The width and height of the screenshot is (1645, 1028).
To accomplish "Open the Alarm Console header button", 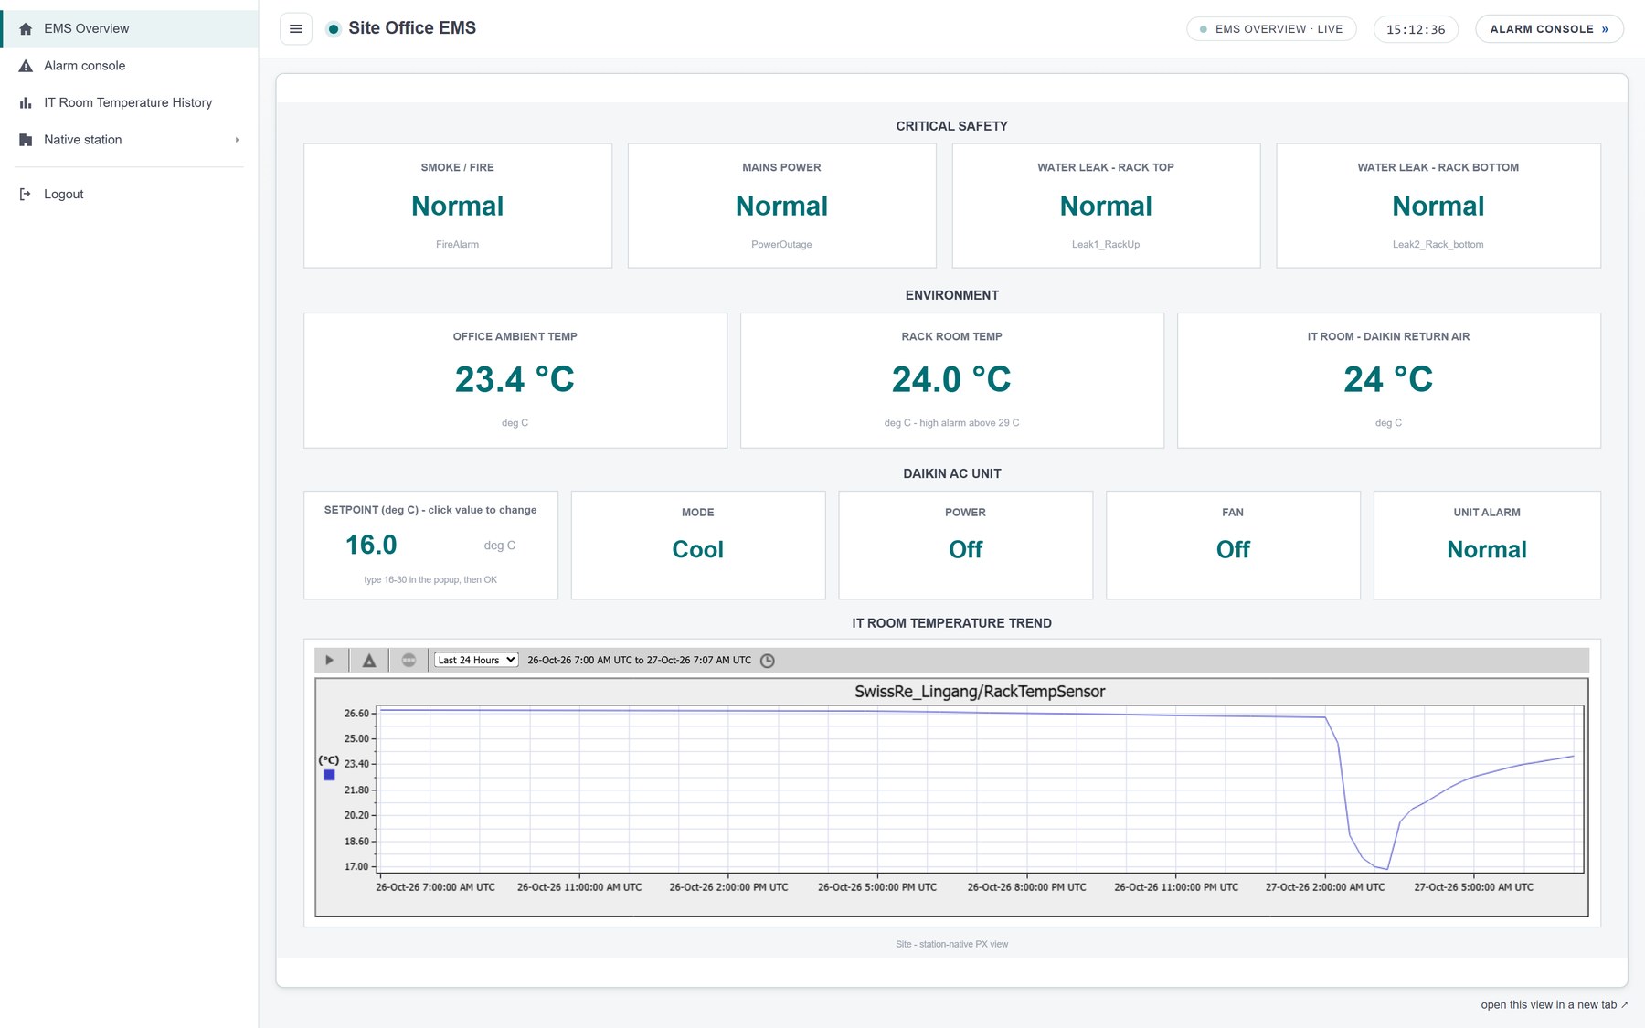I will [1549, 29].
